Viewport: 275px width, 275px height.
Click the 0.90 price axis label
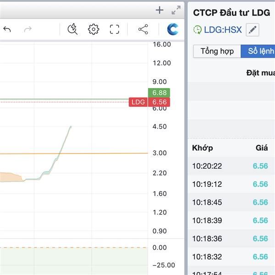tap(159, 231)
